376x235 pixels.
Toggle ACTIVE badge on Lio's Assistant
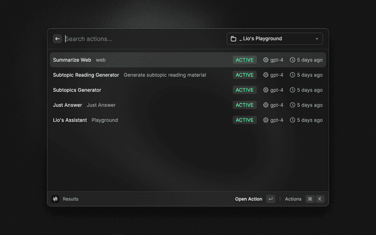(x=244, y=120)
